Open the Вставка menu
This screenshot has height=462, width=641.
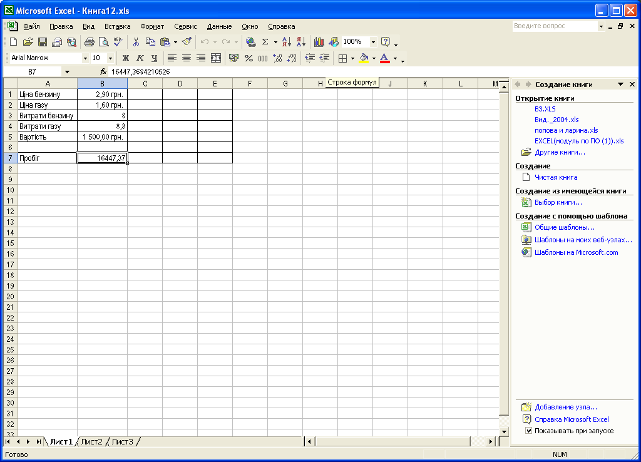coord(117,26)
